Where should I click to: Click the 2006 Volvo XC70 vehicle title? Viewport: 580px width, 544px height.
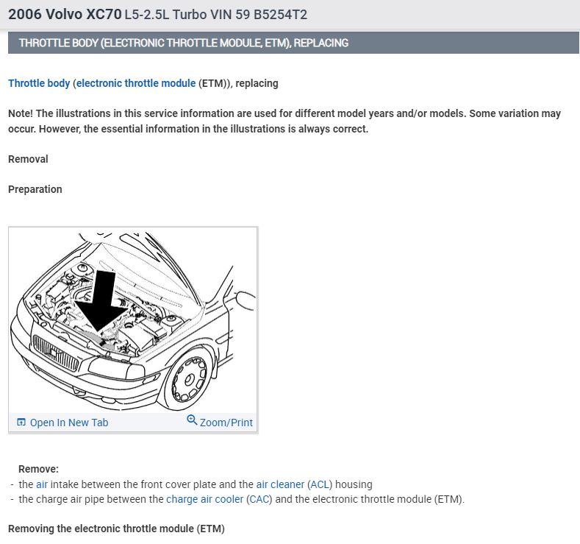pyautogui.click(x=65, y=15)
